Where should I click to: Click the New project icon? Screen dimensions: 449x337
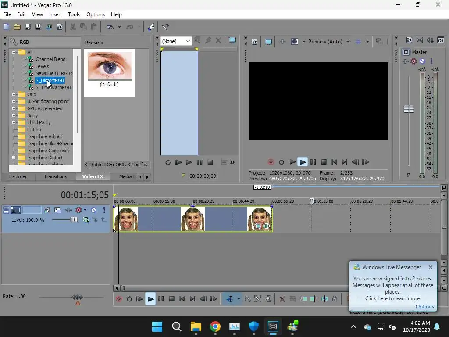(x=6, y=27)
